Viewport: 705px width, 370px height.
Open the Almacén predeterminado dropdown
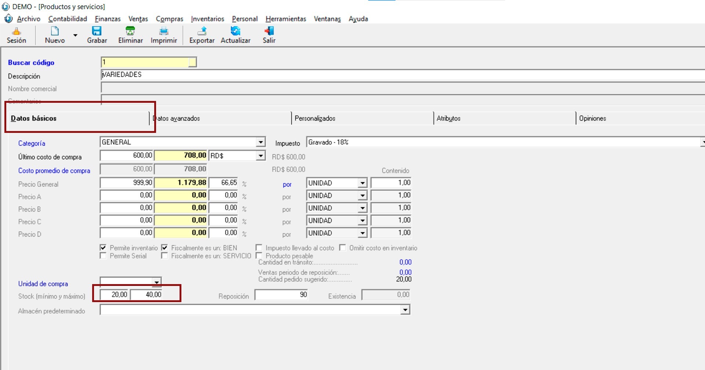point(405,310)
